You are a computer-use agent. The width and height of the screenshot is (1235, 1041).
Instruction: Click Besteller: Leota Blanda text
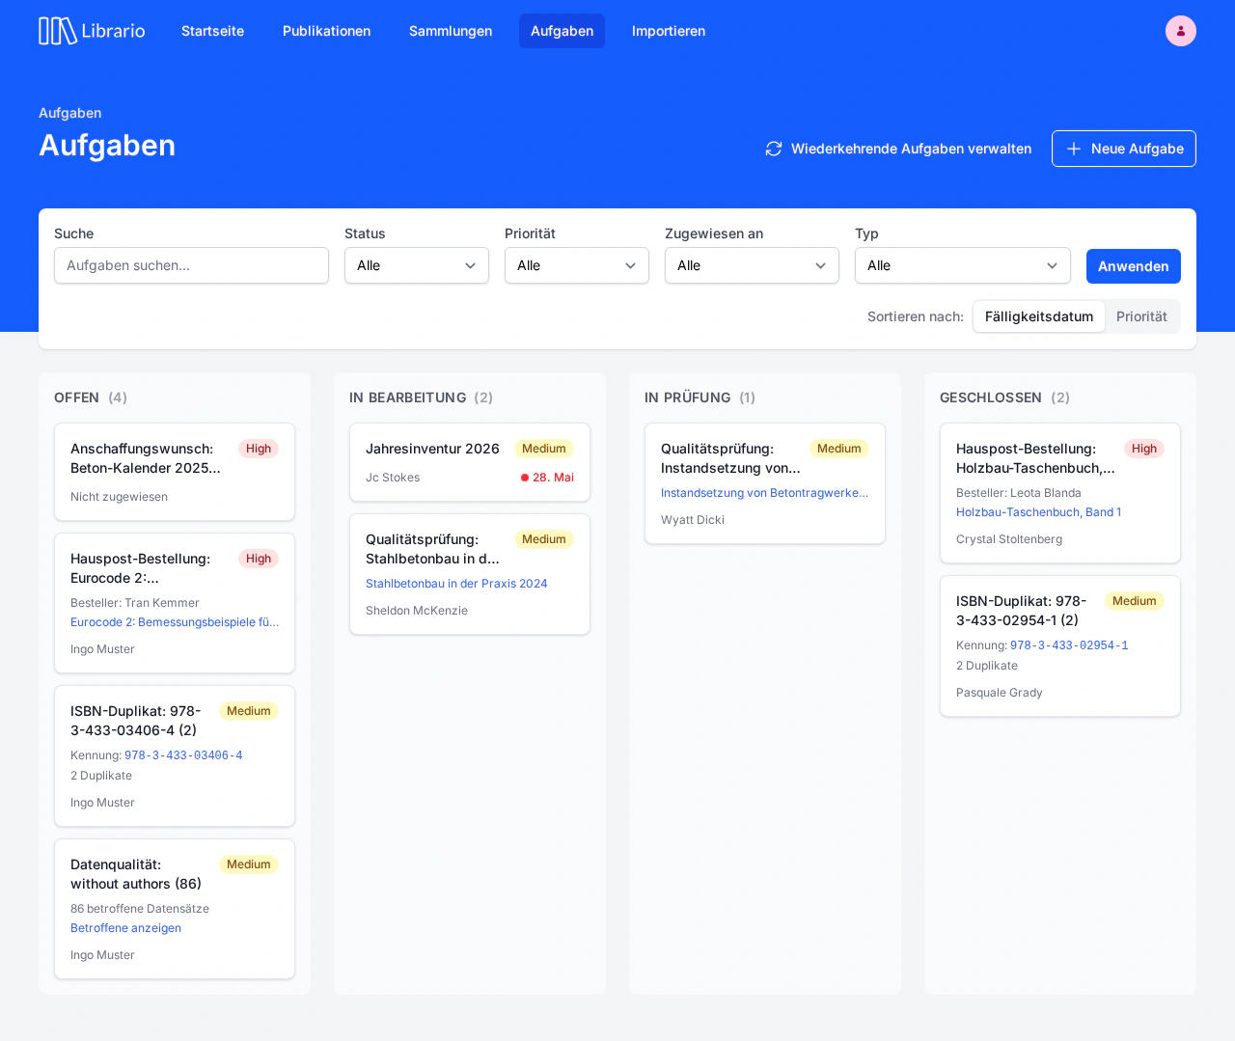coord(1019,493)
